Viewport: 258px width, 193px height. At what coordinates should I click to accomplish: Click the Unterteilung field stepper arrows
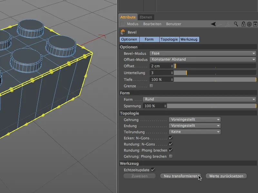point(172,73)
